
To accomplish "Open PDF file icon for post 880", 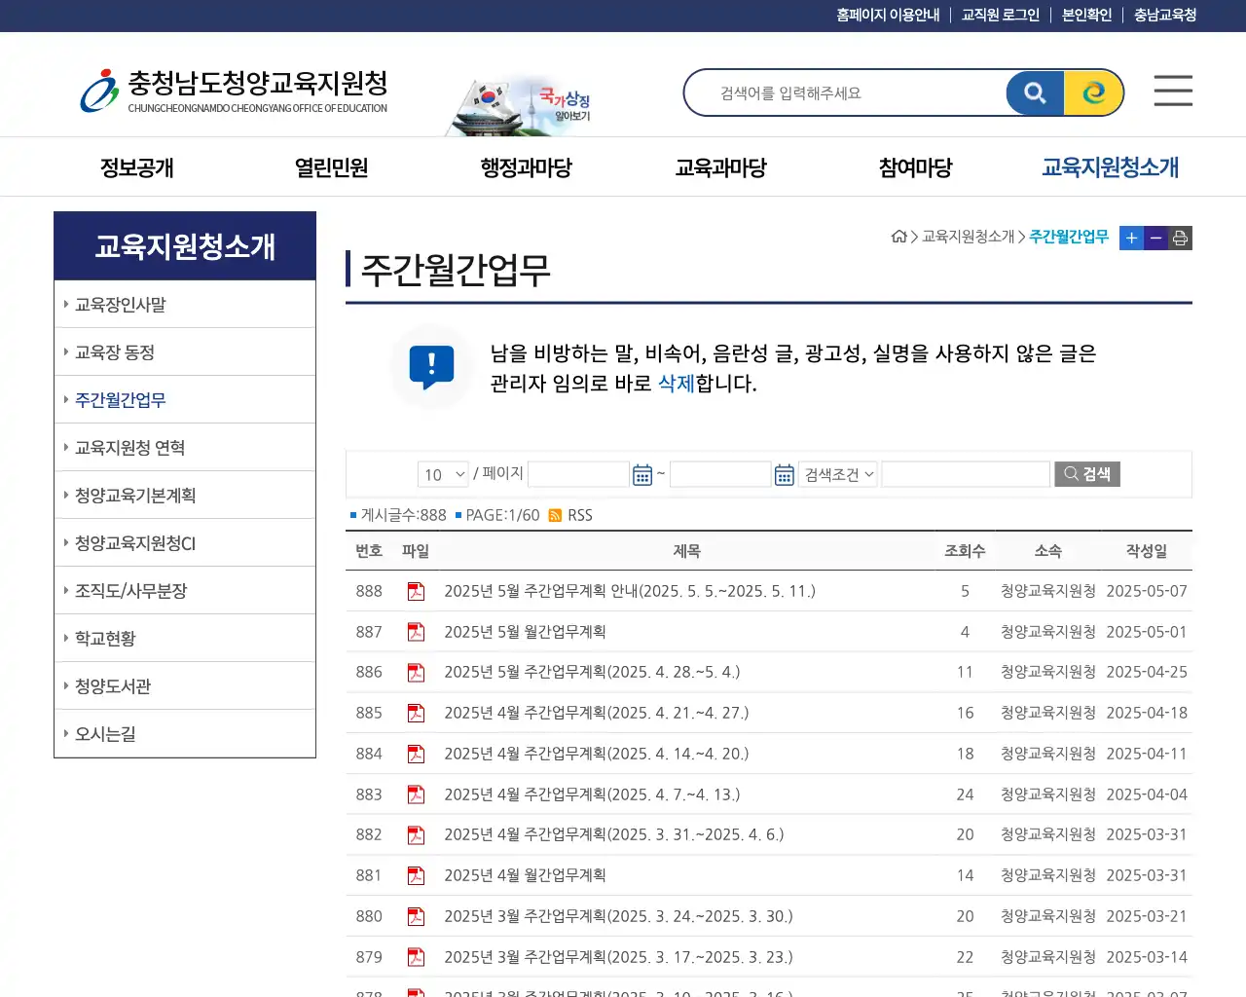I will click(x=416, y=916).
